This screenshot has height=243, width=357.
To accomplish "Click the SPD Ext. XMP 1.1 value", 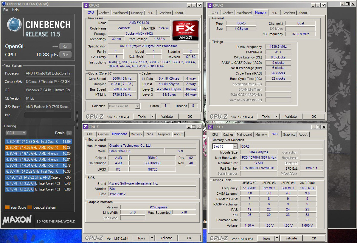I will coord(311,168).
